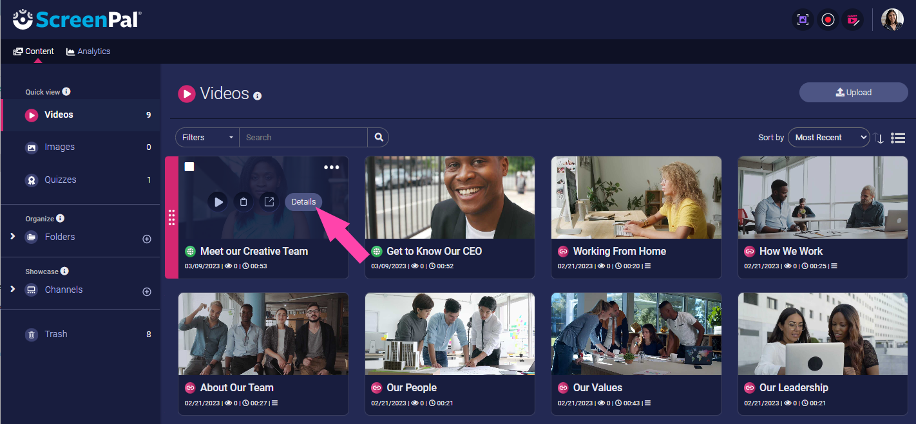Click the Trash count 8 in sidebar
The image size is (916, 424).
click(149, 335)
